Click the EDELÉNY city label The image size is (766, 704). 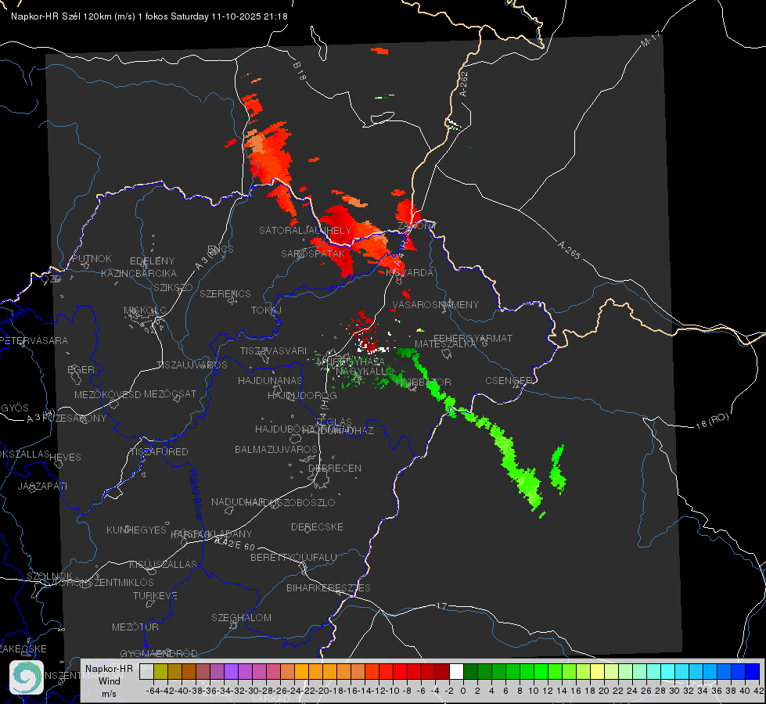(x=152, y=261)
